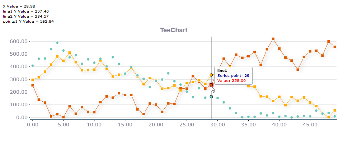Click the 300.00 label on the Y axis
Screen dimensions: 357x149
[19, 79]
